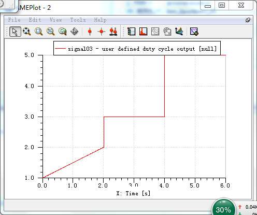Select the arrow pointer tool
This screenshot has width=257, height=215.
[x=15, y=32]
